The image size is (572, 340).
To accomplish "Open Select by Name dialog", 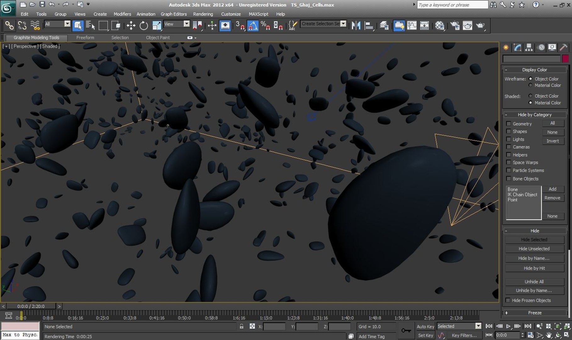I will tap(90, 25).
